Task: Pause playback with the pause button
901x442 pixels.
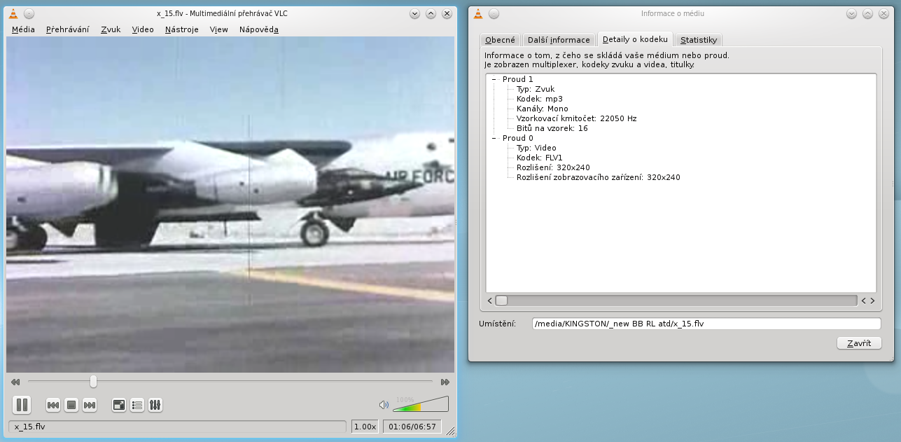Action: pyautogui.click(x=22, y=405)
